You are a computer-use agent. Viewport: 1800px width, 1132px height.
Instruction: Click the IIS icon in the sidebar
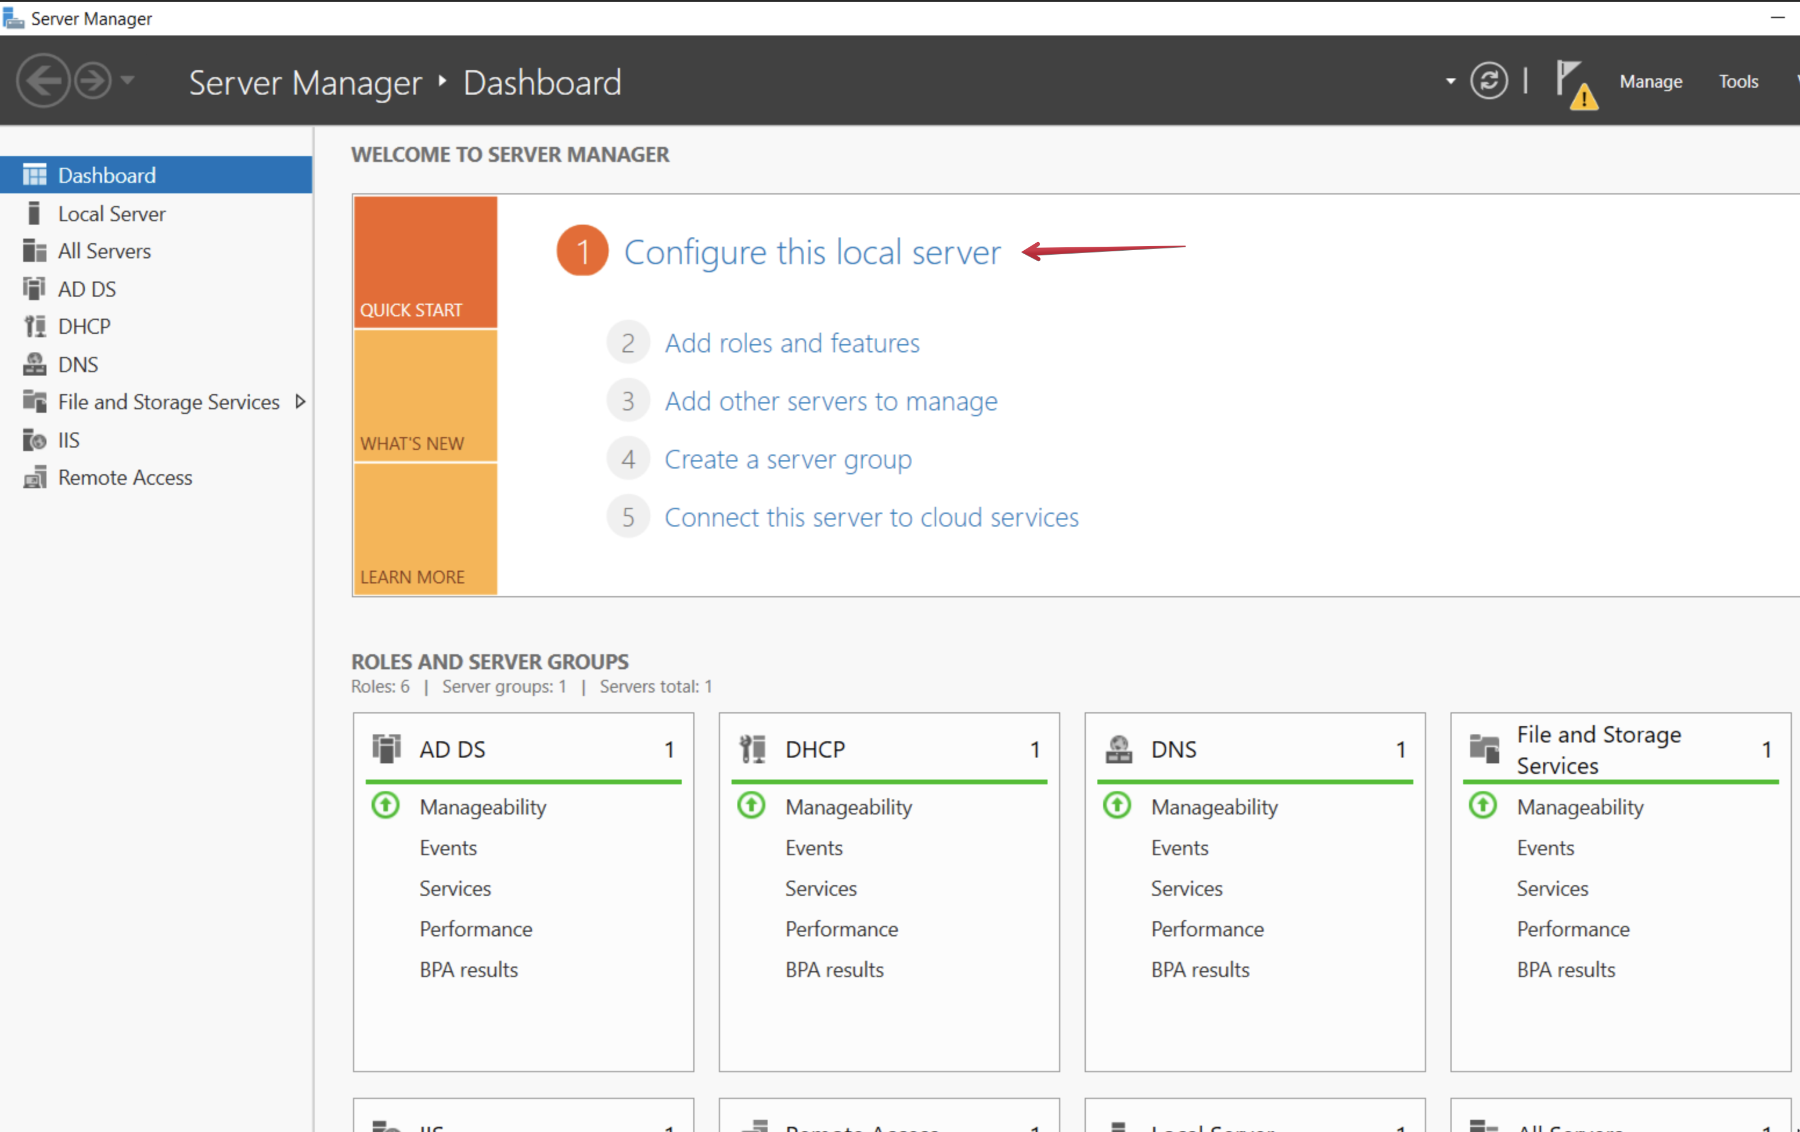pos(34,439)
